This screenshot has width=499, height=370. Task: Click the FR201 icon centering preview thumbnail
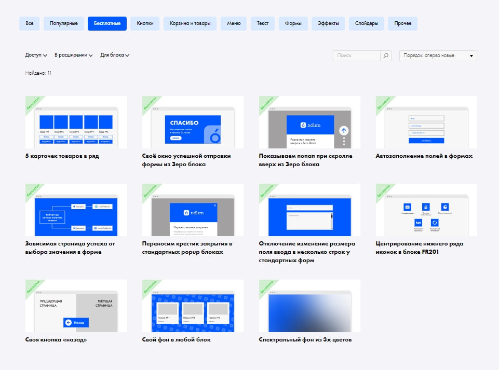[426, 210]
